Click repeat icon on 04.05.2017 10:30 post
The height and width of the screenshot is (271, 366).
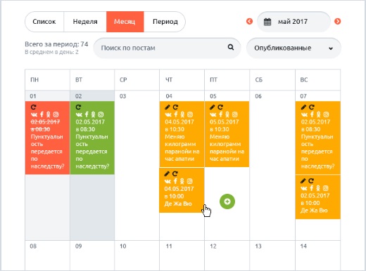175,107
